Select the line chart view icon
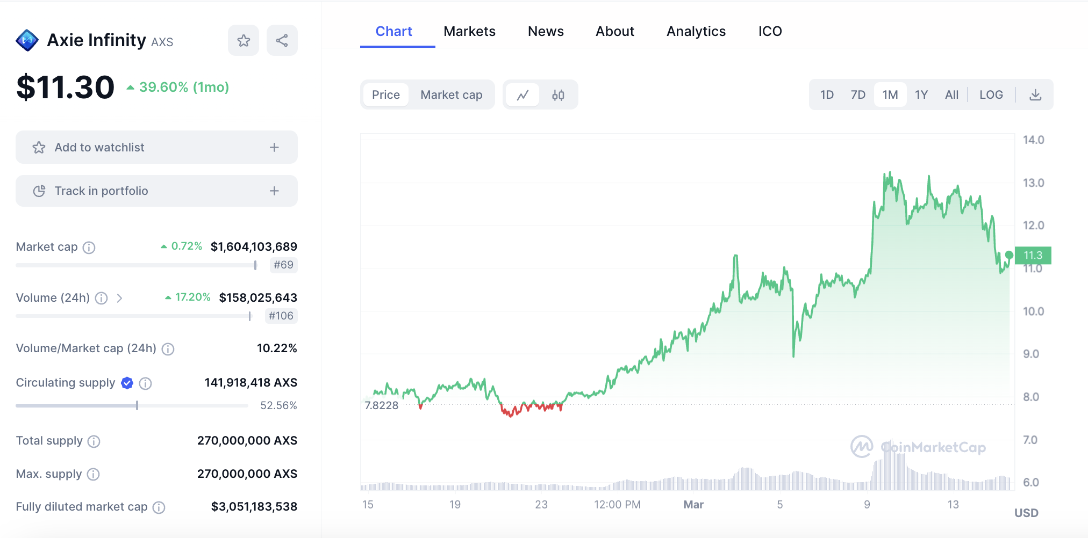This screenshot has width=1088, height=538. (522, 95)
